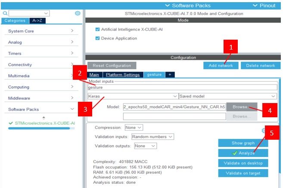The width and height of the screenshot is (283, 188).
Task: Click the Add network button
Action: pyautogui.click(x=221, y=66)
